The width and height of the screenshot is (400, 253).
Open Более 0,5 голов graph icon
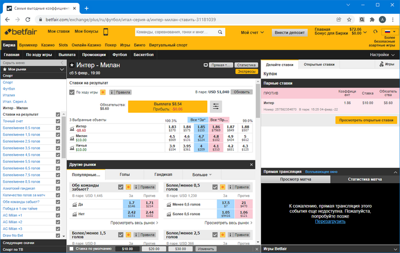[169, 214]
